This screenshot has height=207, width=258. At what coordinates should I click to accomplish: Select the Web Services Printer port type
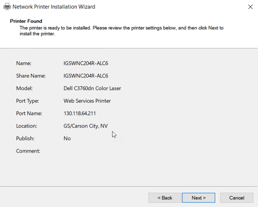click(x=87, y=101)
